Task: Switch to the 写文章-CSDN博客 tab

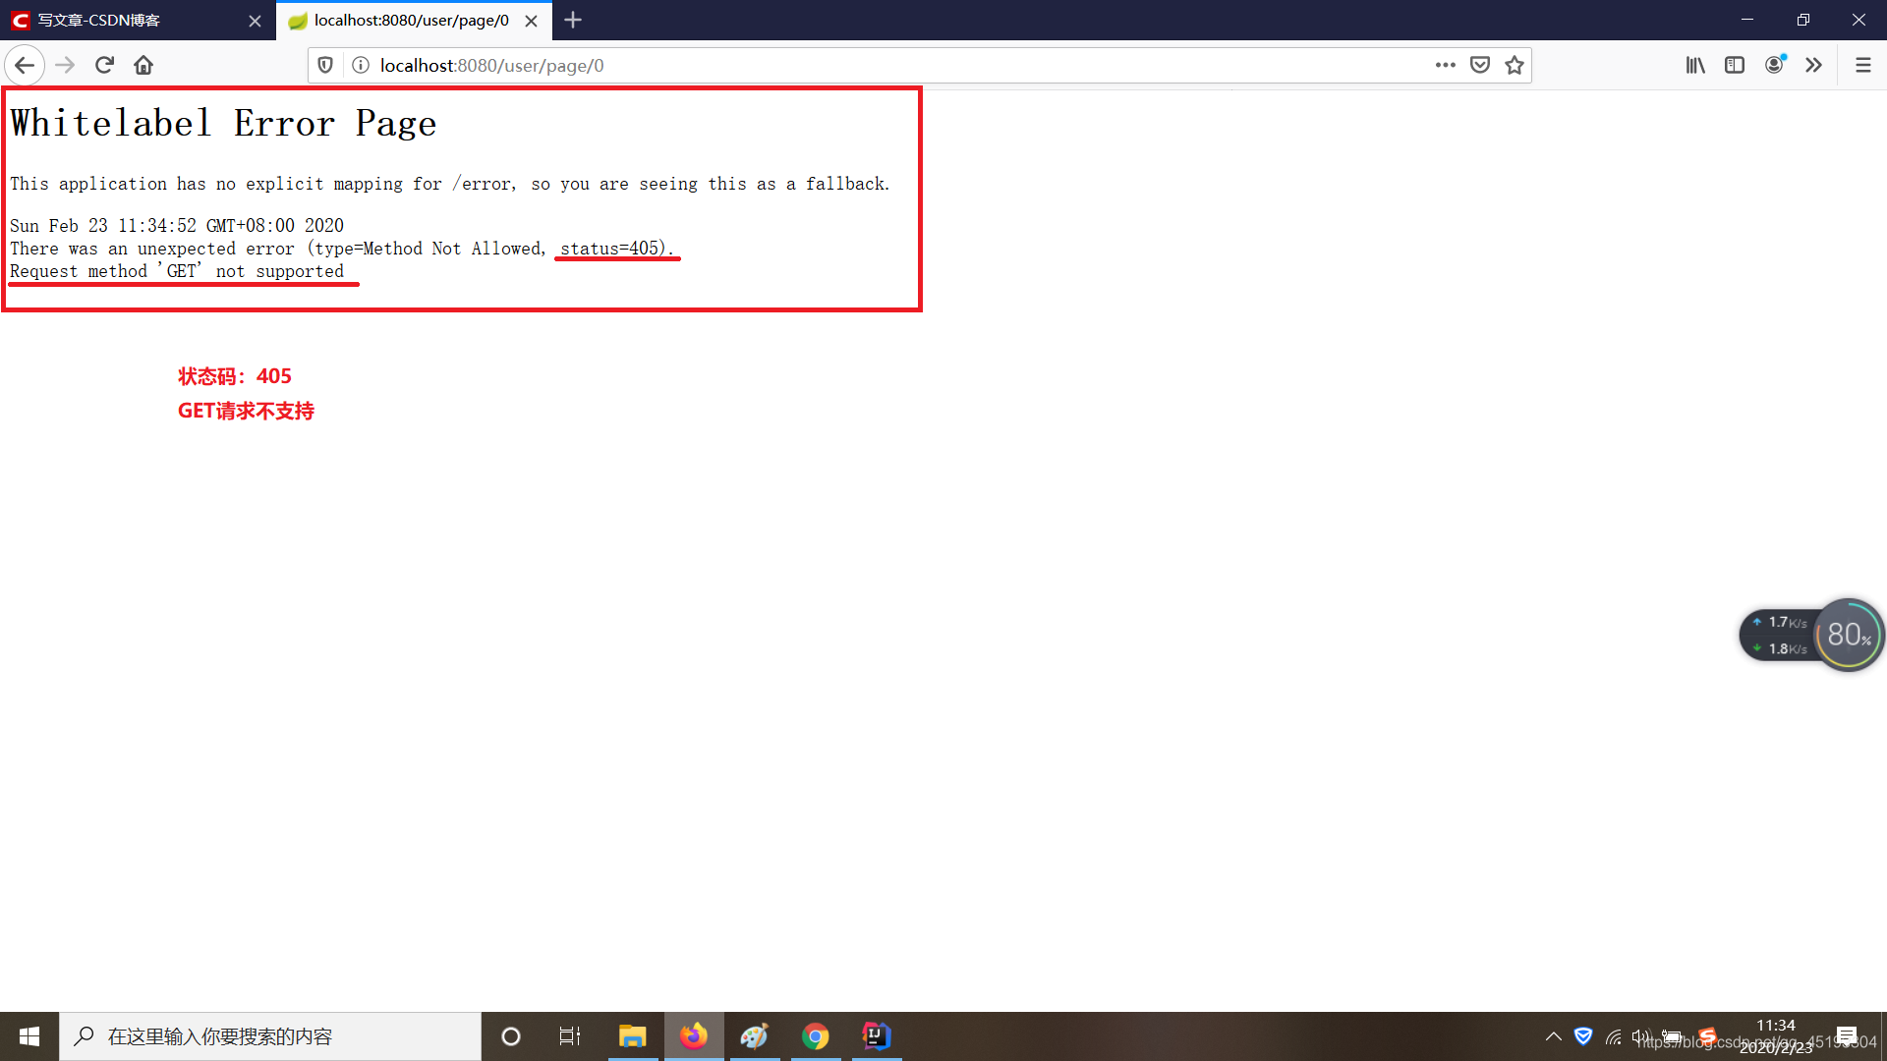Action: pos(138,21)
